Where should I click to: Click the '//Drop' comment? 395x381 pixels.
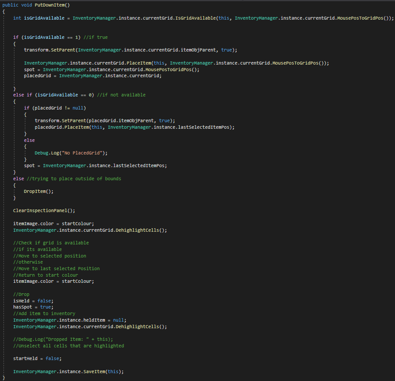pyautogui.click(x=21, y=295)
